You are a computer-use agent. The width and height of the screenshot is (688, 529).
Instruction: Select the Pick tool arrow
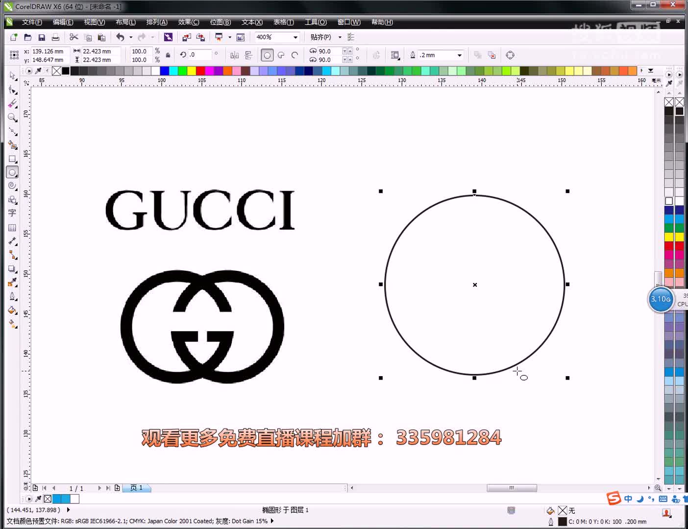[x=13, y=75]
